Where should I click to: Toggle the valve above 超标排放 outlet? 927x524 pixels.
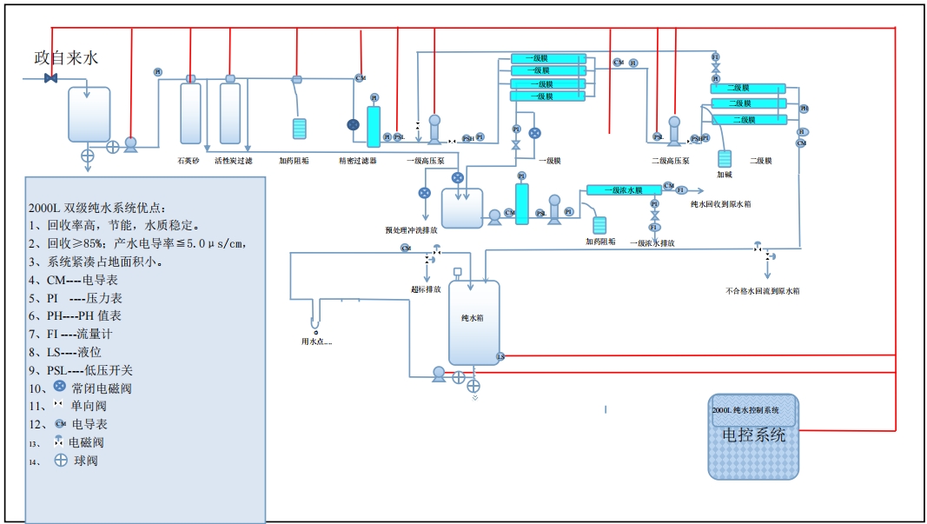coord(431,255)
